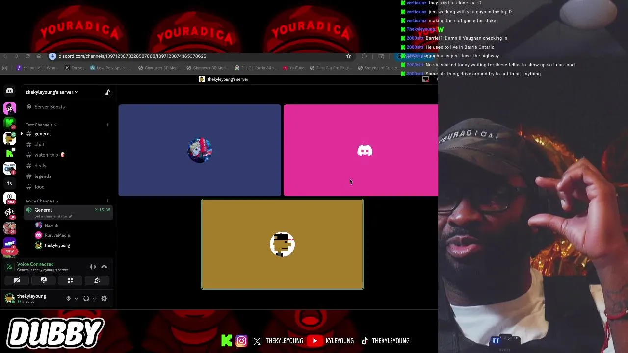628x353 pixels.
Task: Add a new voice channel plus icon
Action: (108, 201)
